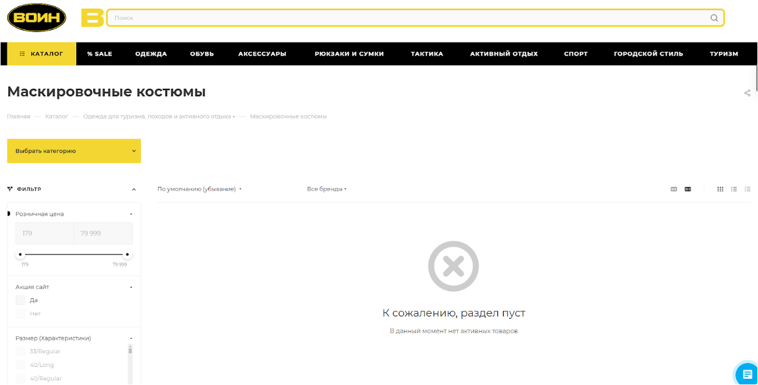Click the К сожалению, раздел пуст message

(x=453, y=312)
